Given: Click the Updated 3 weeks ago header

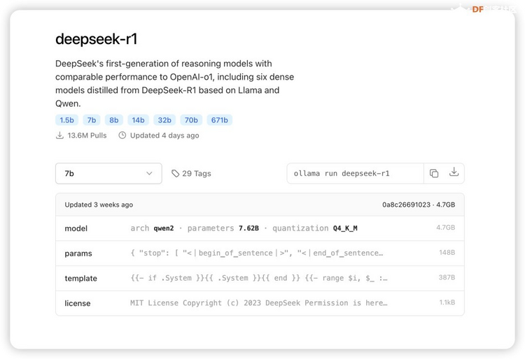Looking at the screenshot, I should [99, 205].
